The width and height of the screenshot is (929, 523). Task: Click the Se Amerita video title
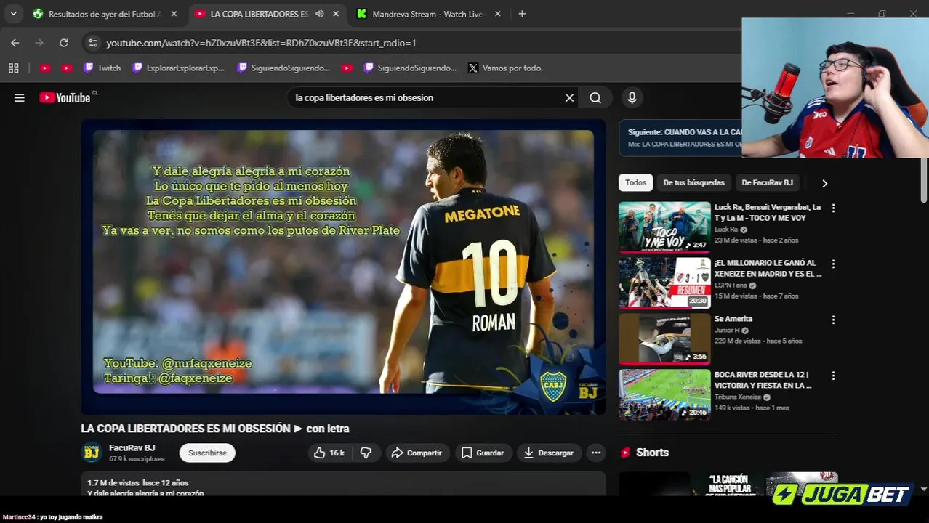(733, 319)
